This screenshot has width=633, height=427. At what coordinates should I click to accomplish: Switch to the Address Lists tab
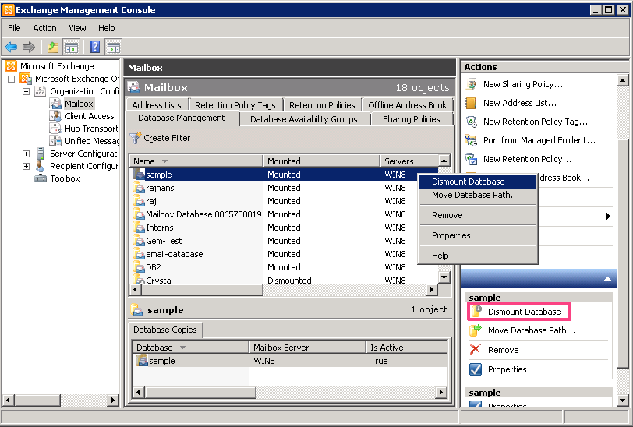tap(157, 105)
